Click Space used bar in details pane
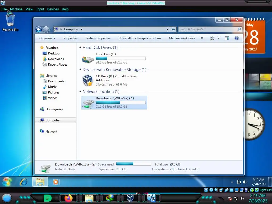Viewport: 272px width, 204px height. coord(134,164)
